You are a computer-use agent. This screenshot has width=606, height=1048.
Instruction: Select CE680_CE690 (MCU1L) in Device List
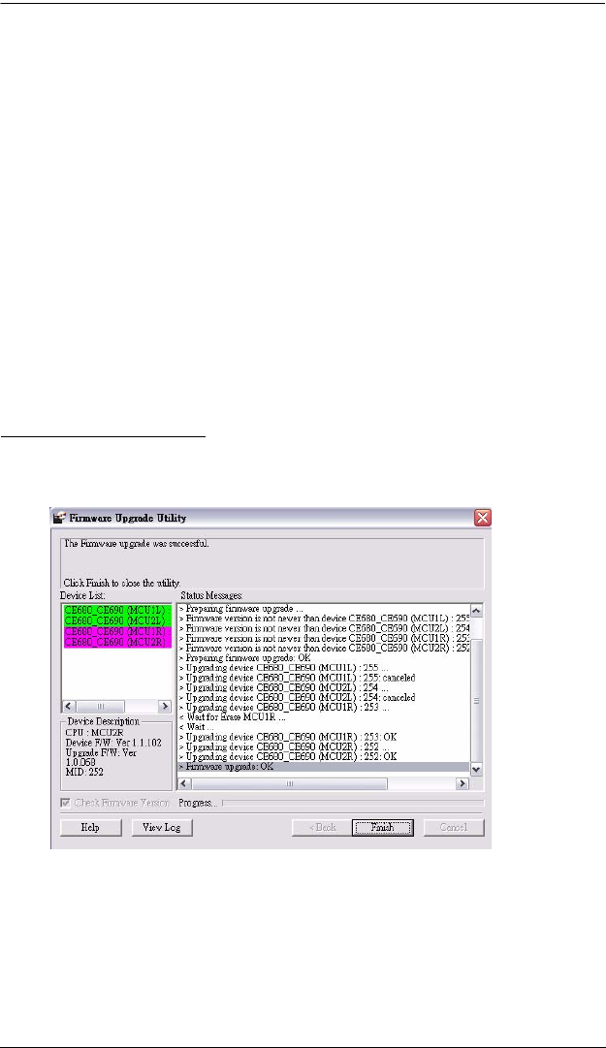pos(117,610)
